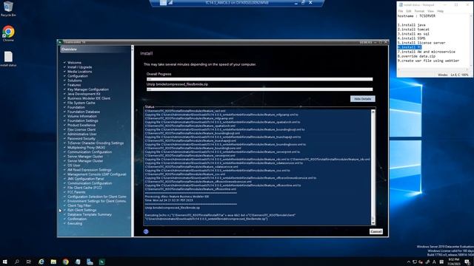474x266 pixels.
Task: Select TcServer Character Encoding Settings step
Action: (x=96, y=143)
